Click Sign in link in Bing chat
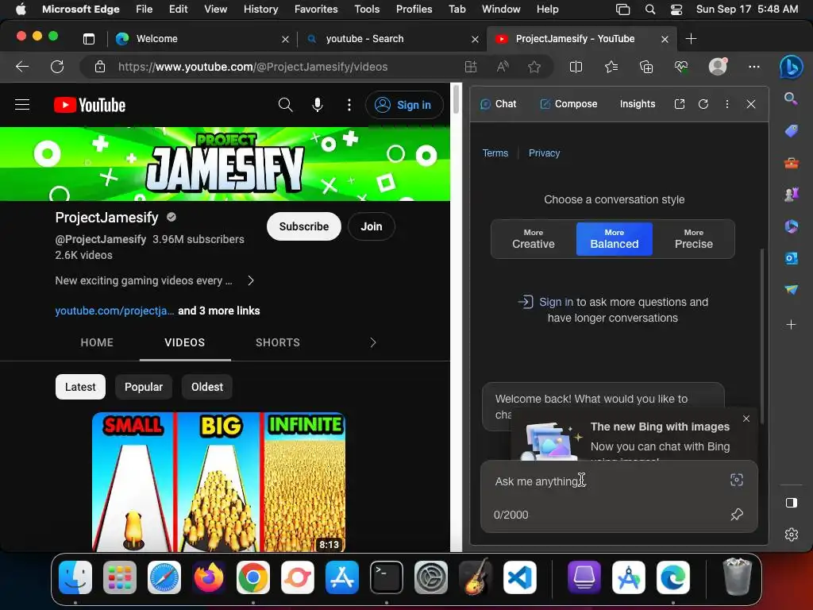813x610 pixels. (x=556, y=302)
